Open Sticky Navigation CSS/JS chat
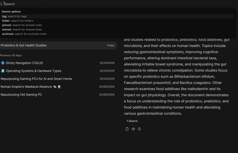Screen dimensions: 238x153 (58, 63)
